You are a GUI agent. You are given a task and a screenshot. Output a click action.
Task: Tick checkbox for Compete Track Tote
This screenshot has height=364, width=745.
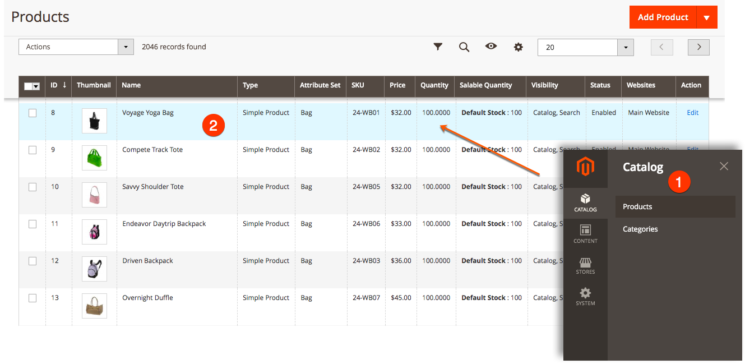coord(33,150)
